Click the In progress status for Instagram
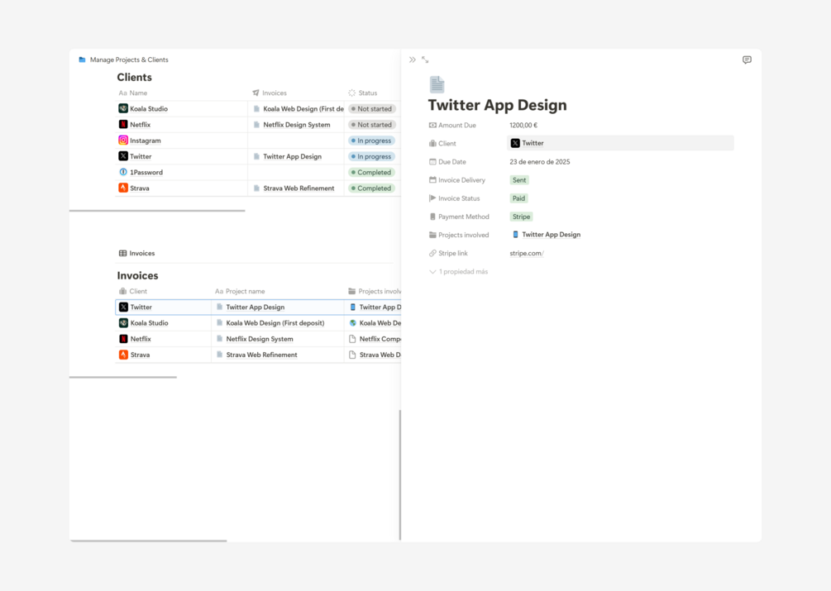Viewport: 831px width, 591px height. (x=371, y=141)
